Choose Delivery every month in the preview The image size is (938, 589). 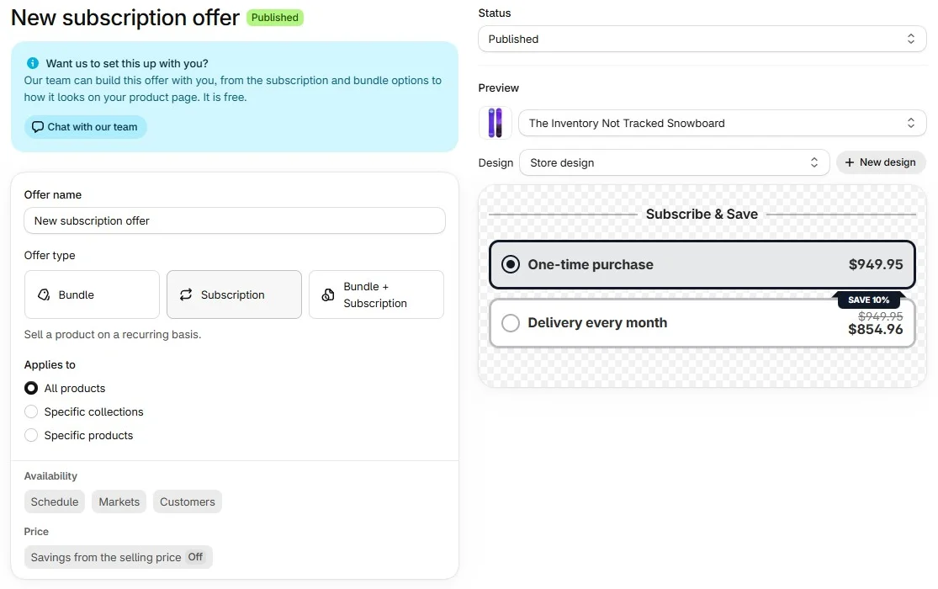pos(702,323)
